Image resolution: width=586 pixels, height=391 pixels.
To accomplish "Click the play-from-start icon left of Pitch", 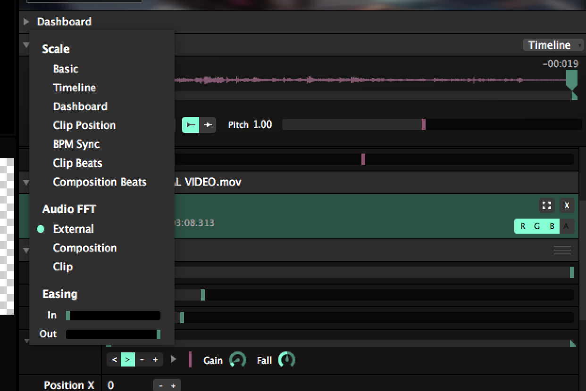I will (x=191, y=125).
